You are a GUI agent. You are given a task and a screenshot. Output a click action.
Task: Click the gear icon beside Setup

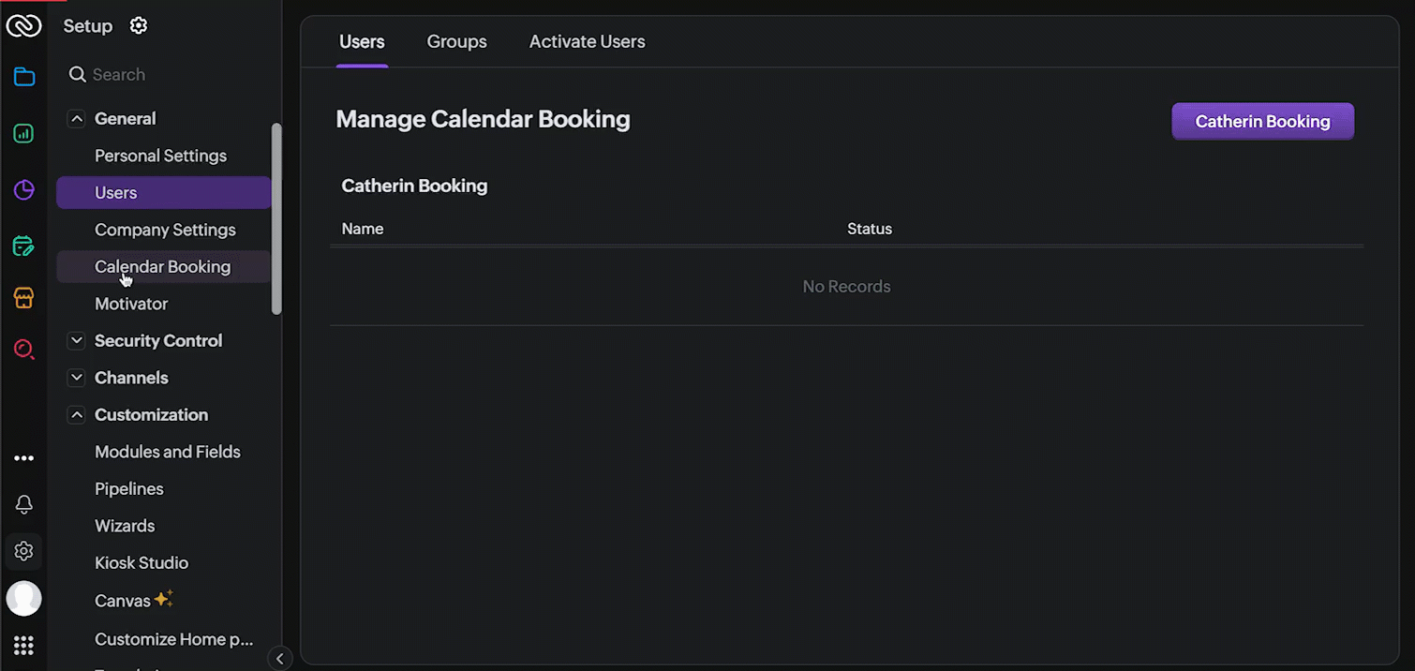tap(139, 26)
